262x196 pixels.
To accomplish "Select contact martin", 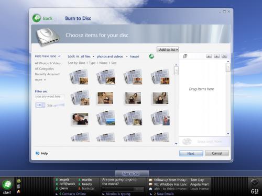I will (87, 180).
